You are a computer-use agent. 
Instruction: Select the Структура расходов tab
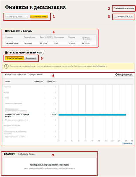click(x=15, y=58)
